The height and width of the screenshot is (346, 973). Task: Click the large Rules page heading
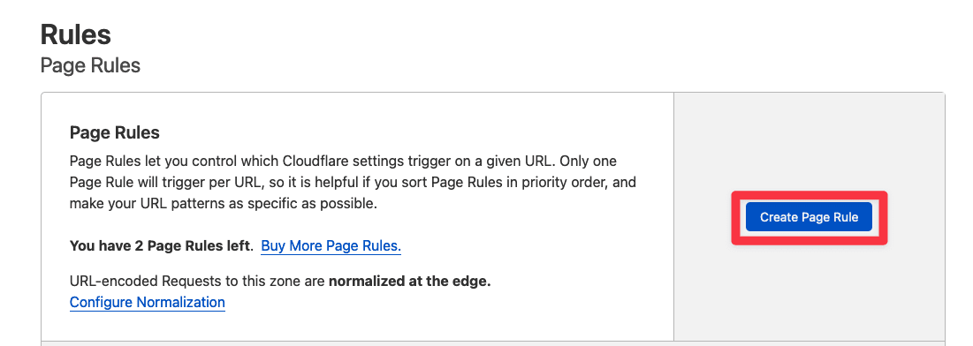click(x=76, y=34)
